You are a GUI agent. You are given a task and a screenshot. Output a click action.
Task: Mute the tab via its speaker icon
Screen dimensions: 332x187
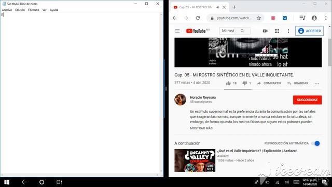[x=218, y=7]
